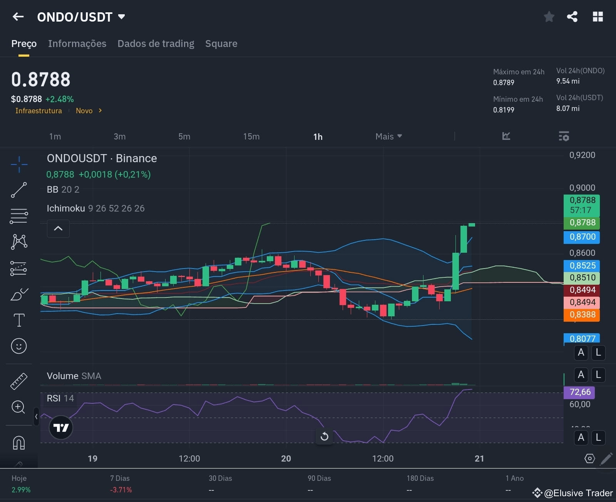The image size is (616, 502).
Task: Open the Novo tag link
Action: [84, 111]
